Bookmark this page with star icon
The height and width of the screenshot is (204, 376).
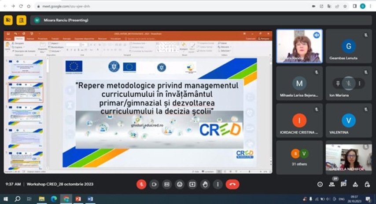click(345, 6)
